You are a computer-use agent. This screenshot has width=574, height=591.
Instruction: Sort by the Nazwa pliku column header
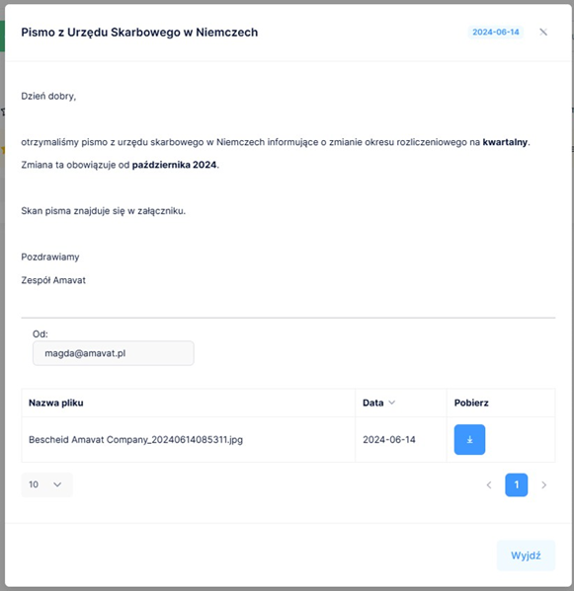pos(56,403)
